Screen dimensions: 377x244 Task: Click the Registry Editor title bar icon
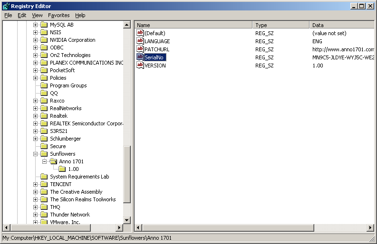[6, 6]
